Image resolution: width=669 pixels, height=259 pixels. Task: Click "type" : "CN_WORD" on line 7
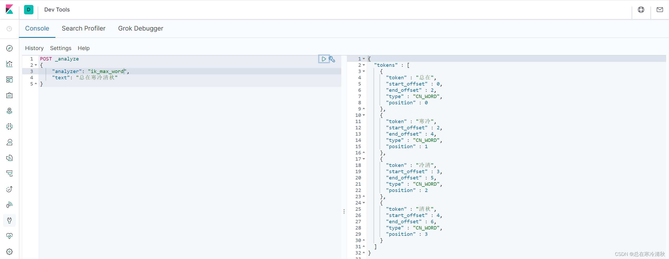click(414, 96)
